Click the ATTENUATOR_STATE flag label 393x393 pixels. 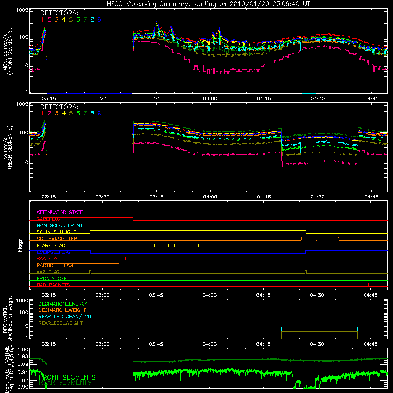coord(59,212)
